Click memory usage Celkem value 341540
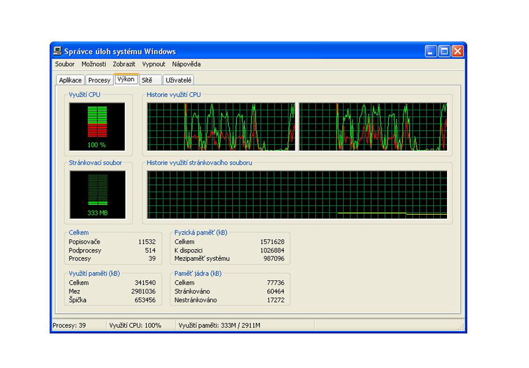This screenshot has width=529, height=368. [145, 283]
